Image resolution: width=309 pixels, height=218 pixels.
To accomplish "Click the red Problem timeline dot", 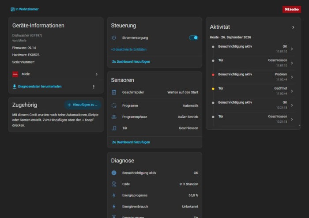I will coord(213,75).
